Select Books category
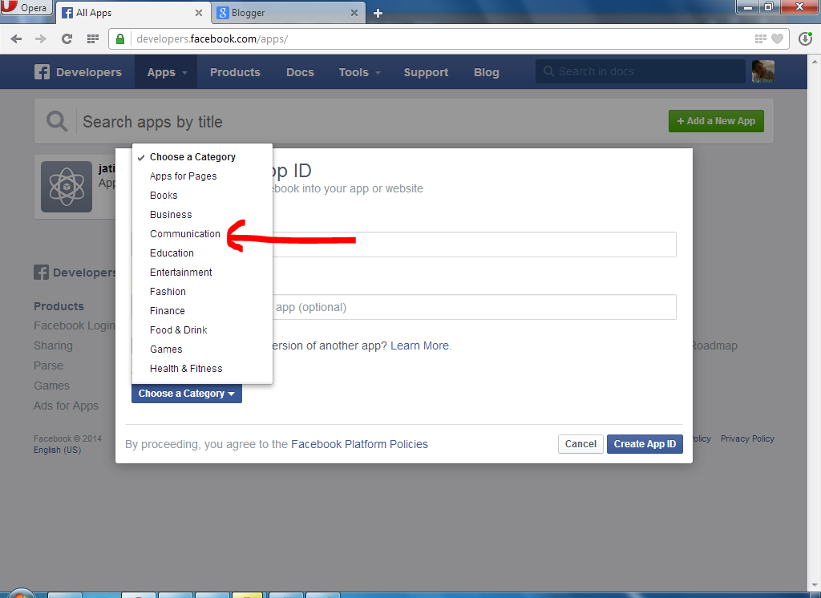The width and height of the screenshot is (821, 598). point(202,196)
